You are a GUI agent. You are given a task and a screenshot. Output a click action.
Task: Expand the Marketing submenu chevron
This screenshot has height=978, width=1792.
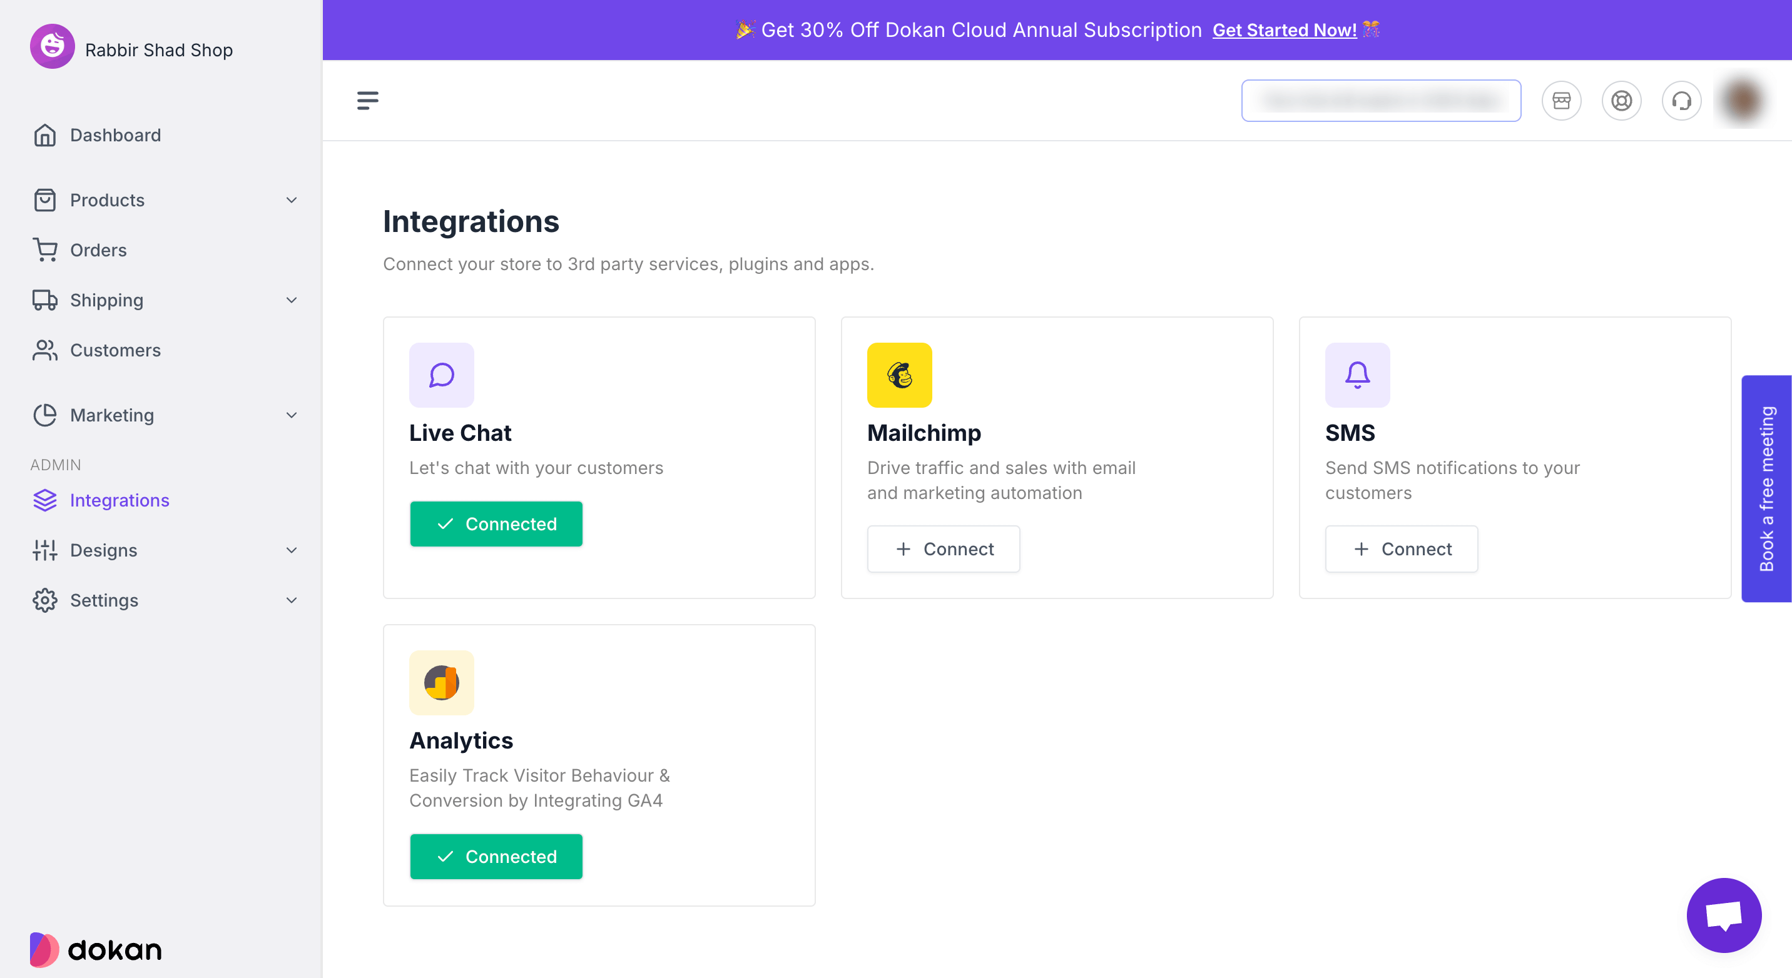(x=292, y=415)
